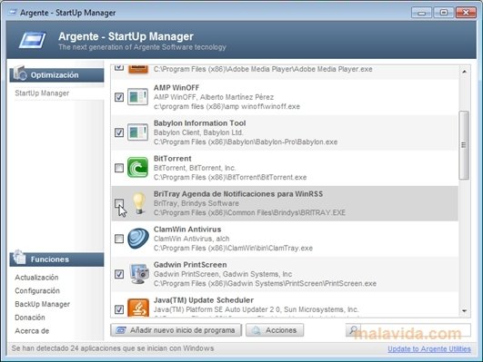
Task: Click the search input field
Action: (x=415, y=330)
